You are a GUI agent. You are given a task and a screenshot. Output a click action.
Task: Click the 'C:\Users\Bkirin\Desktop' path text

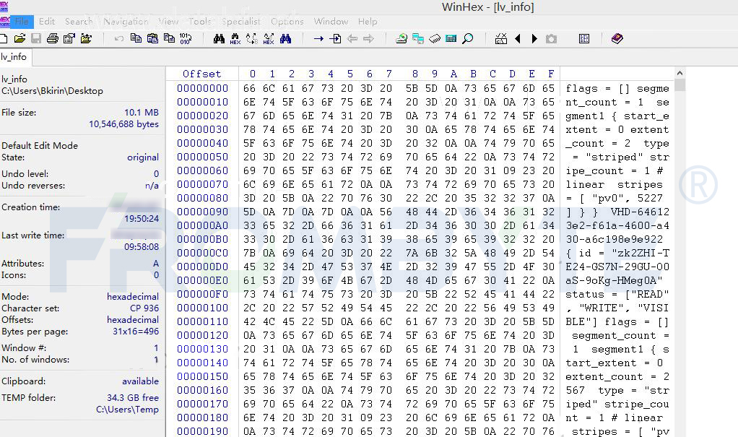click(x=52, y=91)
